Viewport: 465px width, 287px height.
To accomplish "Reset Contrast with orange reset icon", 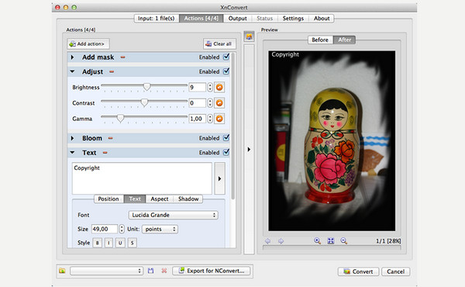I will pyautogui.click(x=219, y=103).
